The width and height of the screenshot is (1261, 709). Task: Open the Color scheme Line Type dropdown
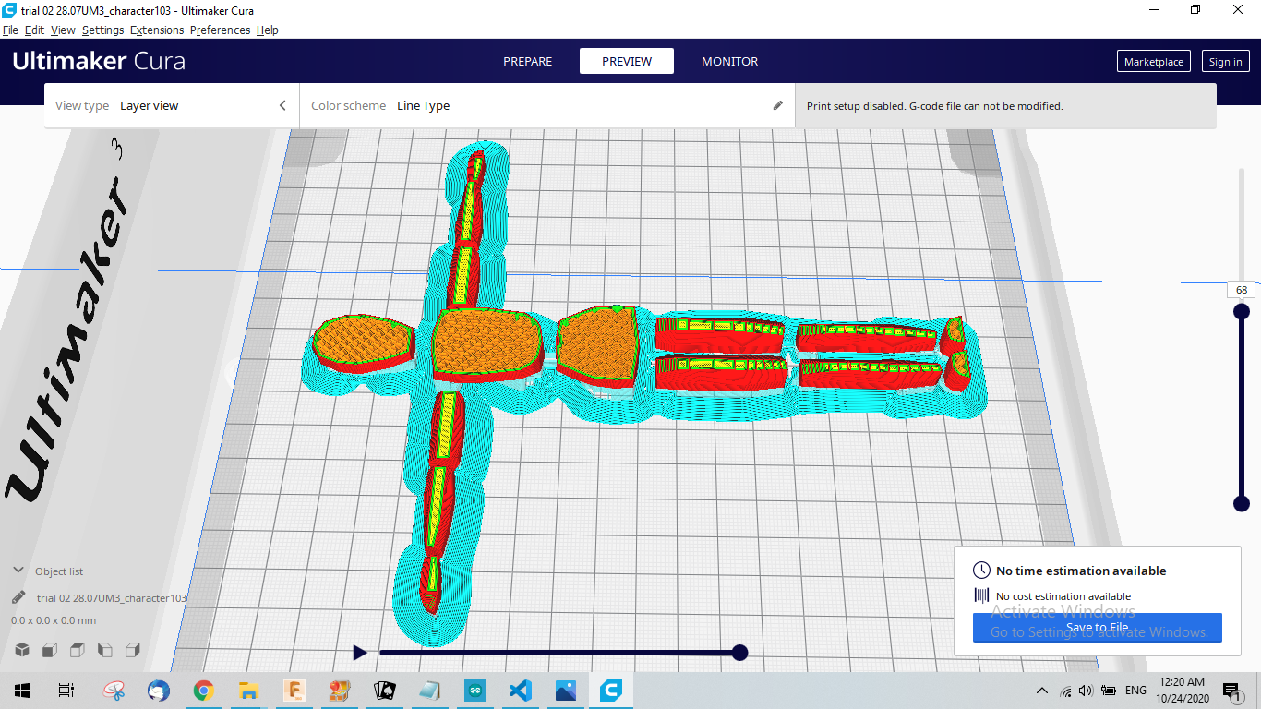[546, 105]
